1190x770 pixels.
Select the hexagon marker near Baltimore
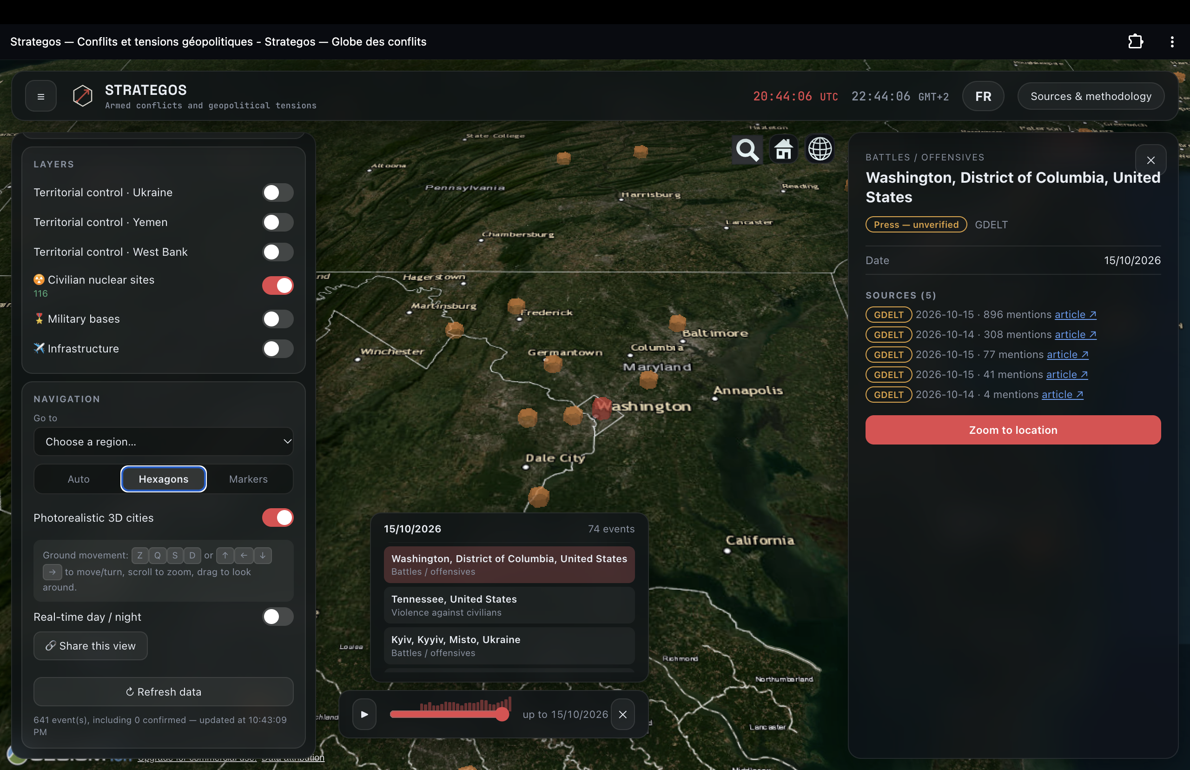[677, 323]
